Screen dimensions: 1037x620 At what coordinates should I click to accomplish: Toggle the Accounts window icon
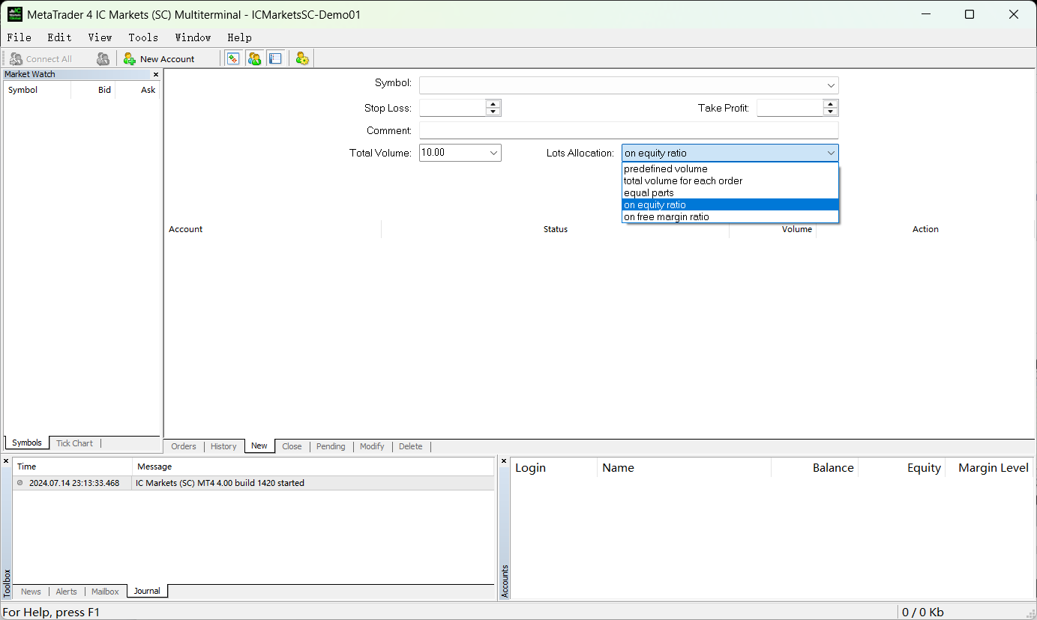[254, 58]
